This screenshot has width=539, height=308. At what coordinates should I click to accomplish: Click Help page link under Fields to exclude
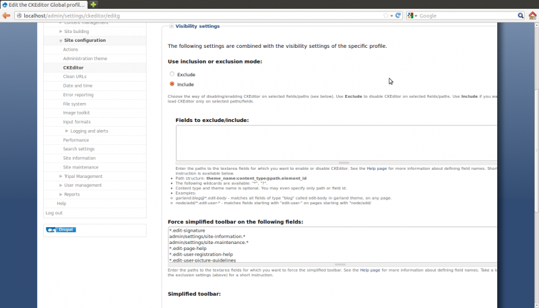pos(377,168)
